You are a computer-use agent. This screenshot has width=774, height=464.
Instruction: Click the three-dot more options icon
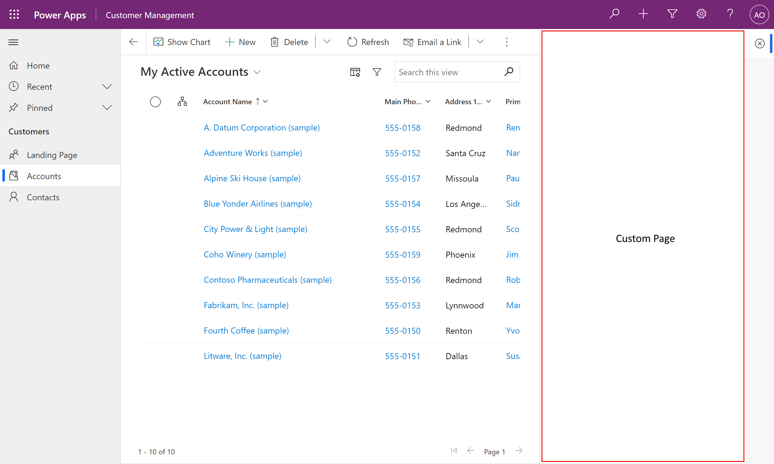[x=506, y=41]
